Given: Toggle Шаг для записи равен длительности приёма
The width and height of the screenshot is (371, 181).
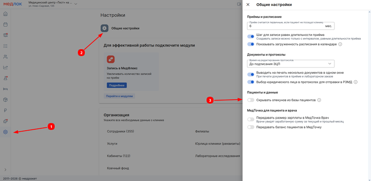Looking at the screenshot, I should pos(250,36).
